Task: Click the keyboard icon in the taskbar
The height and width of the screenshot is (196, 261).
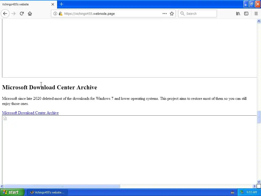Action: [232, 192]
